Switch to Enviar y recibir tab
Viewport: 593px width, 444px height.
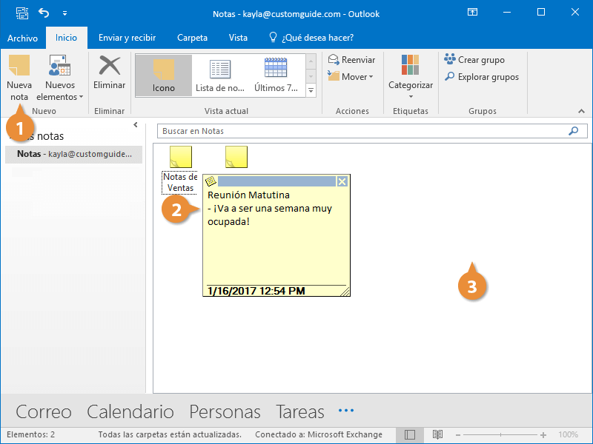tap(127, 38)
